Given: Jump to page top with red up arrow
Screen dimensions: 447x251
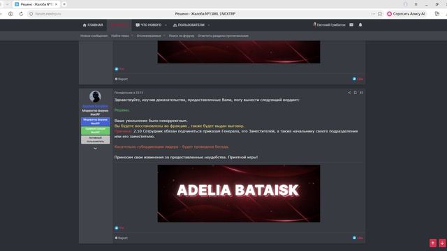Looking at the screenshot, I should tap(433, 243).
